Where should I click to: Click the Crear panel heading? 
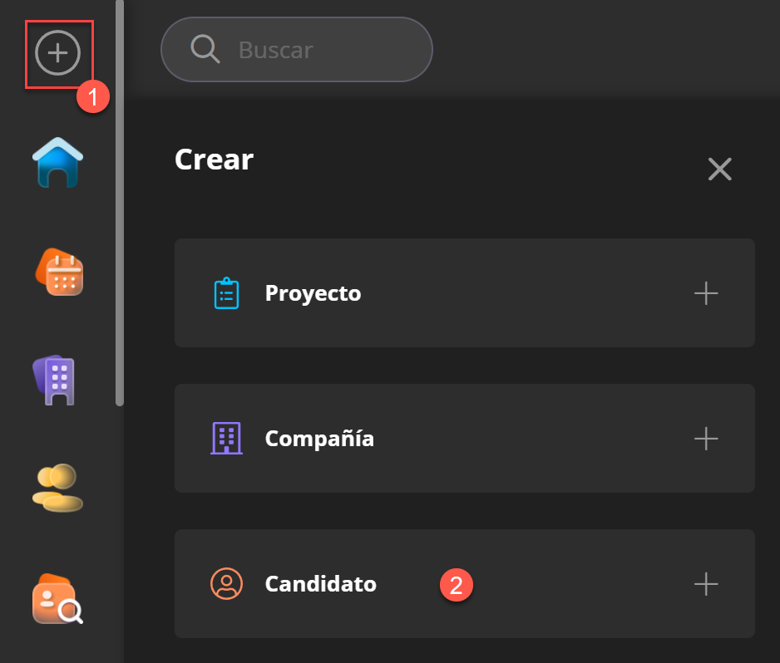(214, 159)
